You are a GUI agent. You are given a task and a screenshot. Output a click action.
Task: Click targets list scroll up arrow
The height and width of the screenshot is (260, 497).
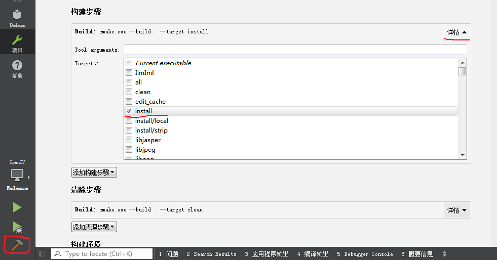click(x=463, y=63)
